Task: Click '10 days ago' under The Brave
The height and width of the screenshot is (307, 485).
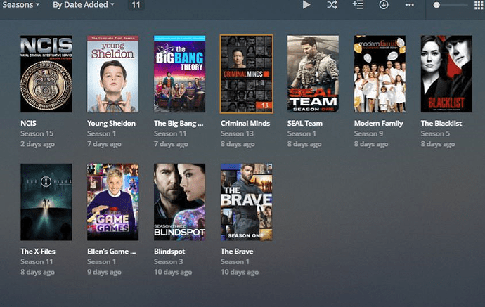Action: pos(240,272)
